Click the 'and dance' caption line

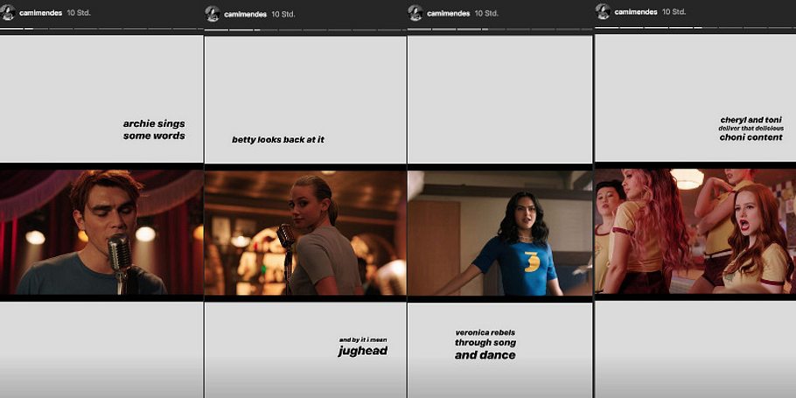pos(485,355)
